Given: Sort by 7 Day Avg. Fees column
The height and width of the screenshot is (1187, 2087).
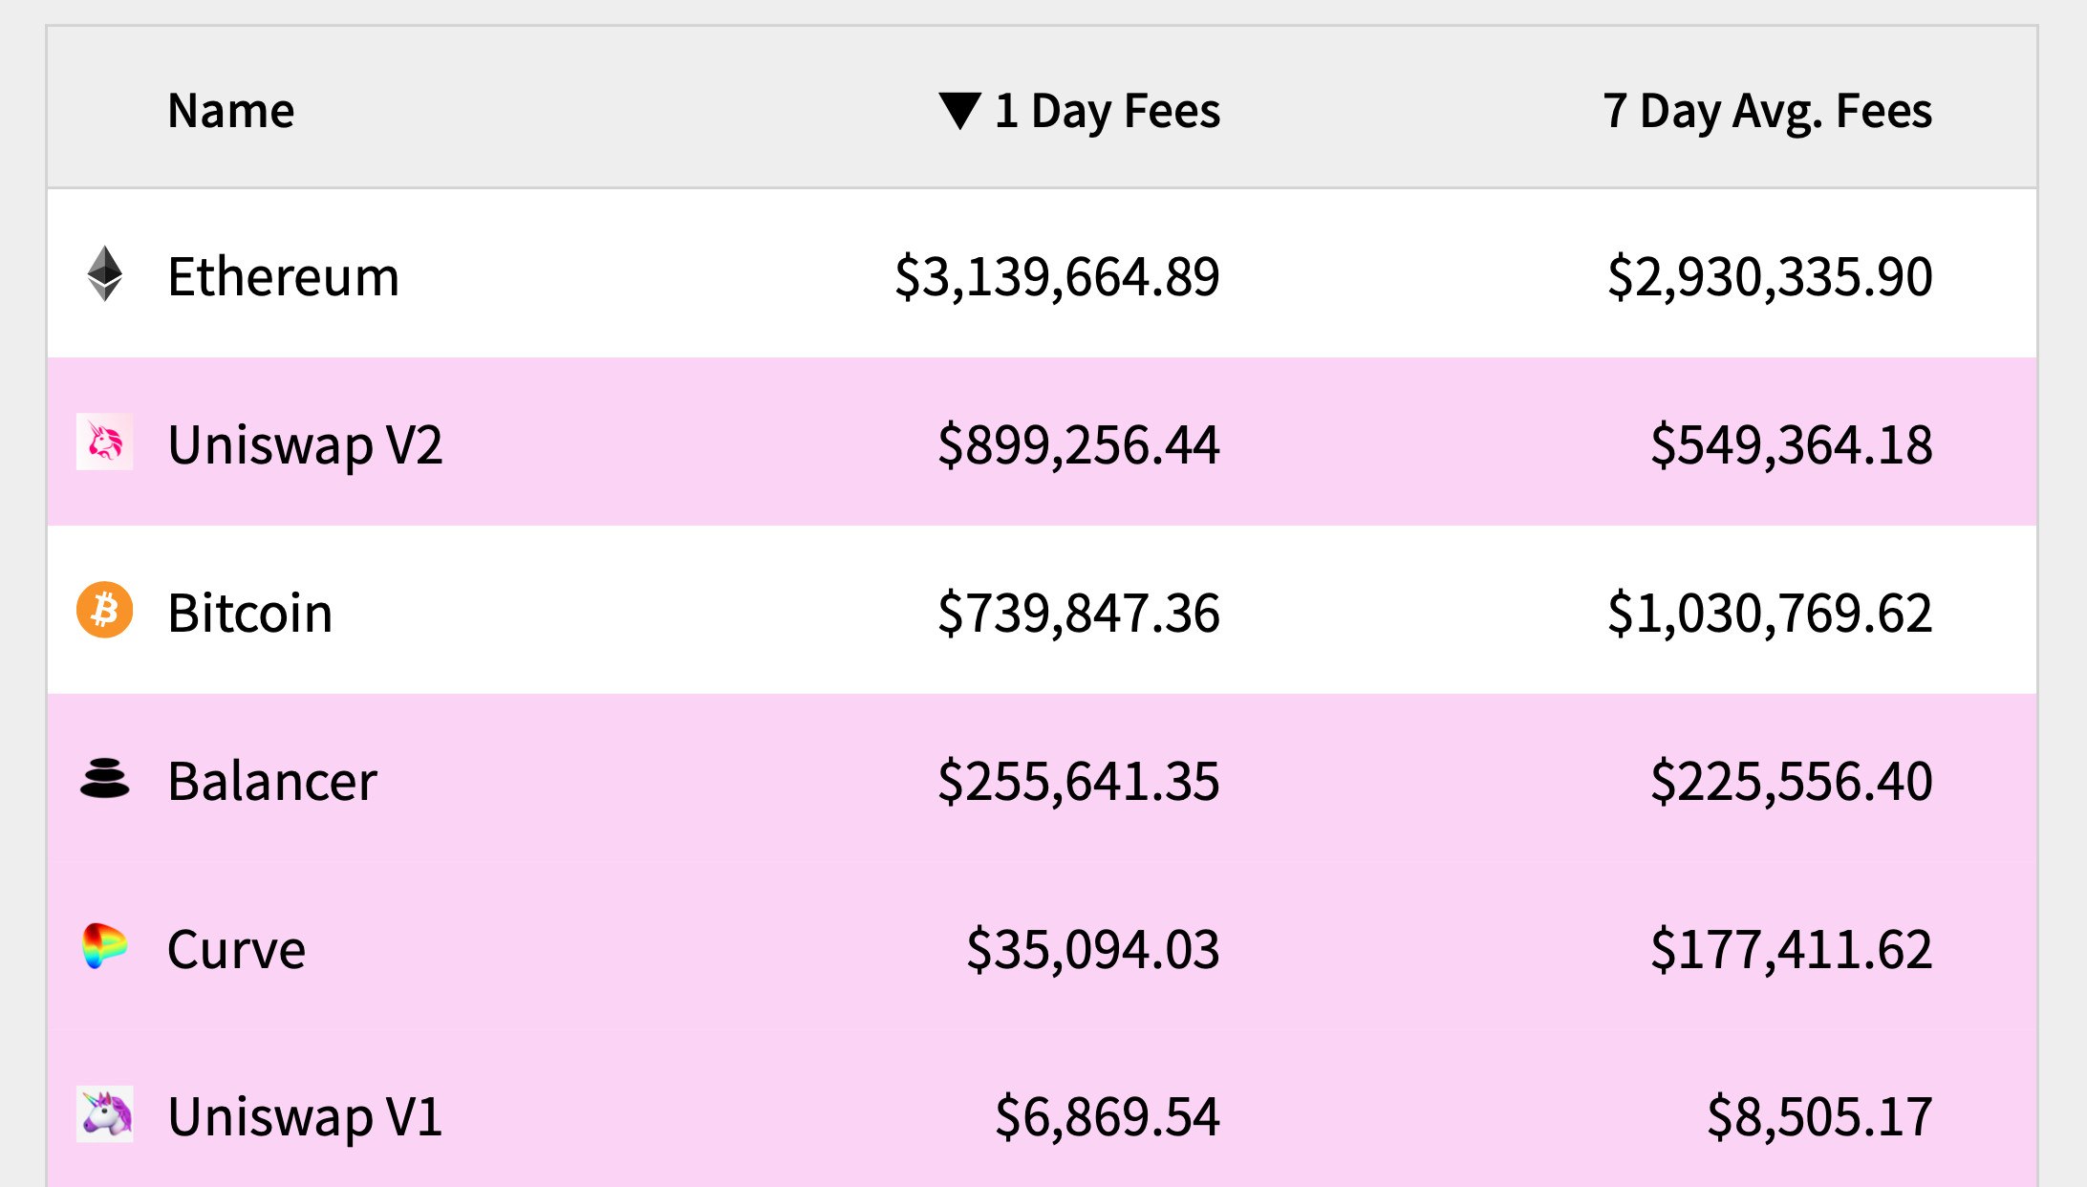Looking at the screenshot, I should (1767, 111).
